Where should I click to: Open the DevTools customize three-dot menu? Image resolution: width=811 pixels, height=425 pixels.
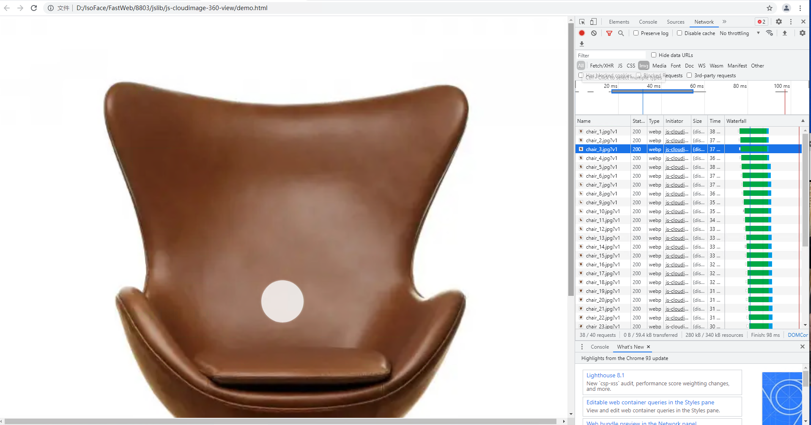791,22
